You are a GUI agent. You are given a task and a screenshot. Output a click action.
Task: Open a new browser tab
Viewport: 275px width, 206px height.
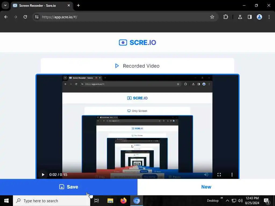coord(78,5)
